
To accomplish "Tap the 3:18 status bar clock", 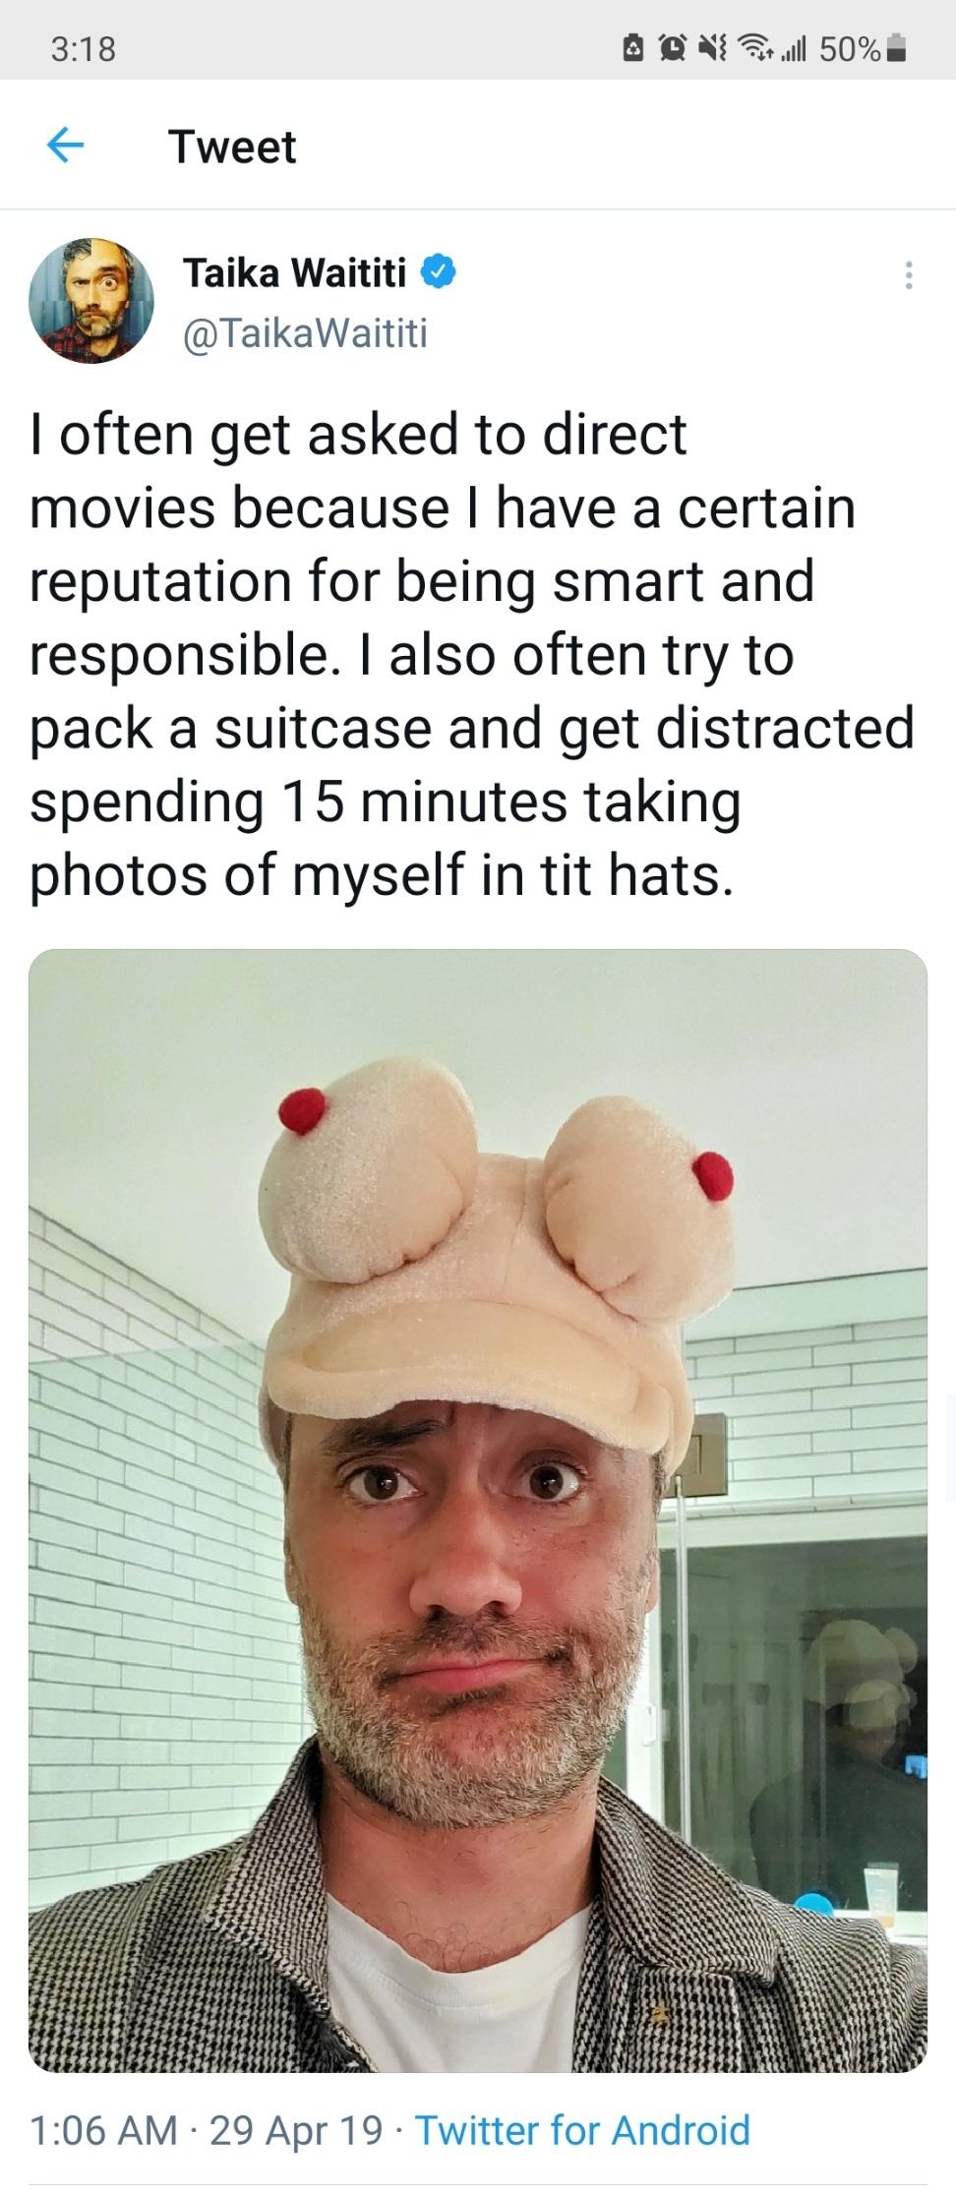I will [83, 48].
